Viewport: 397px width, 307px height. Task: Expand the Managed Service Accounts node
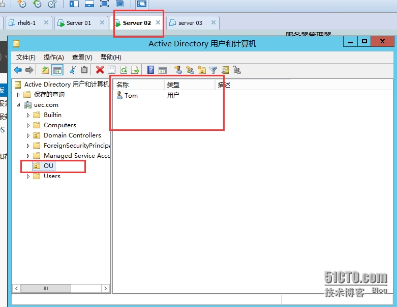pos(28,156)
